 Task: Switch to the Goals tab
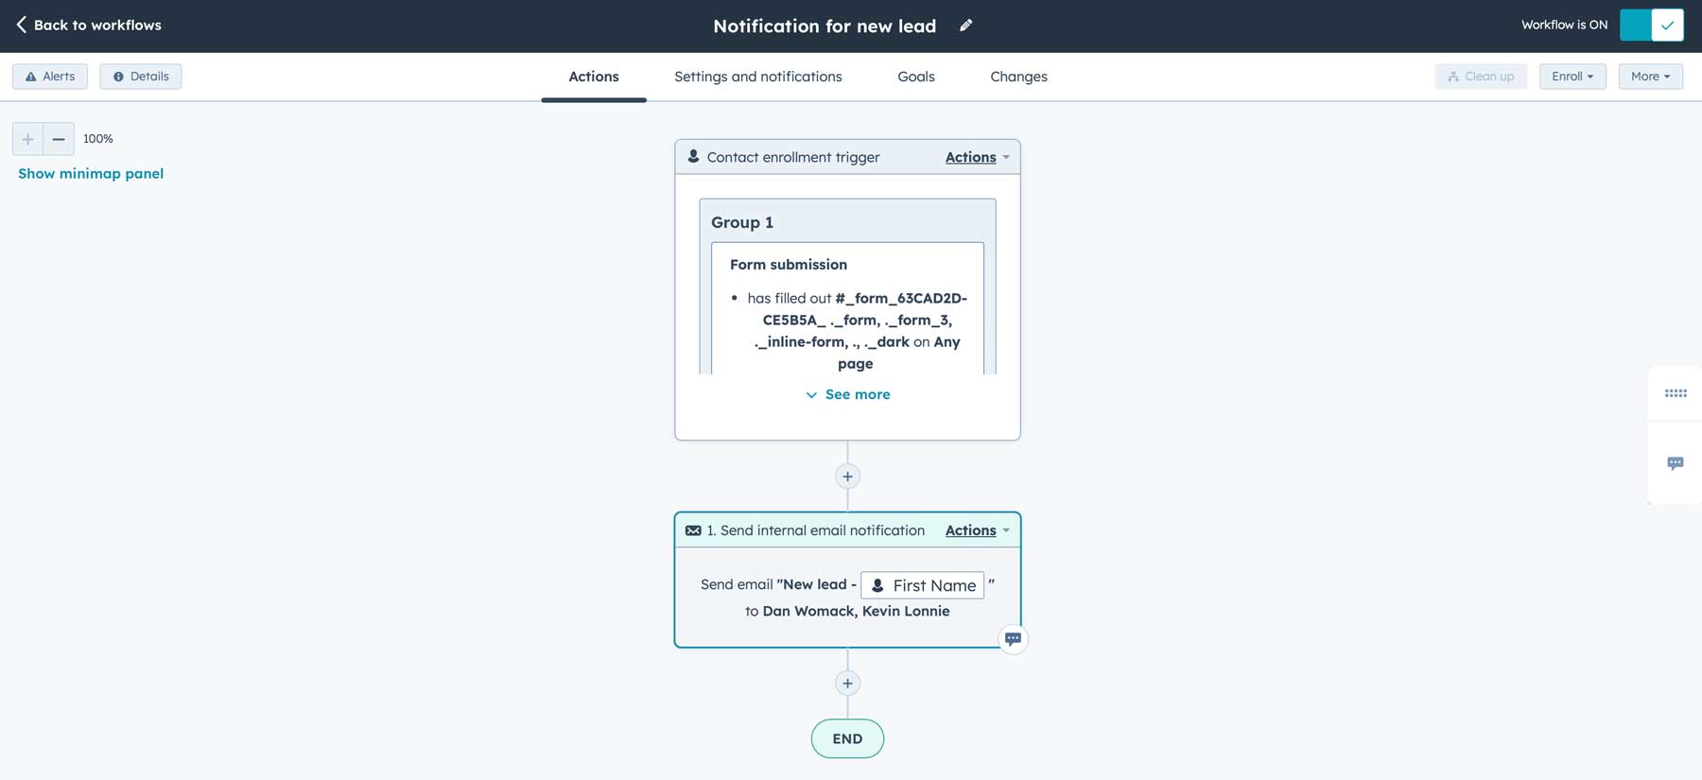(915, 77)
